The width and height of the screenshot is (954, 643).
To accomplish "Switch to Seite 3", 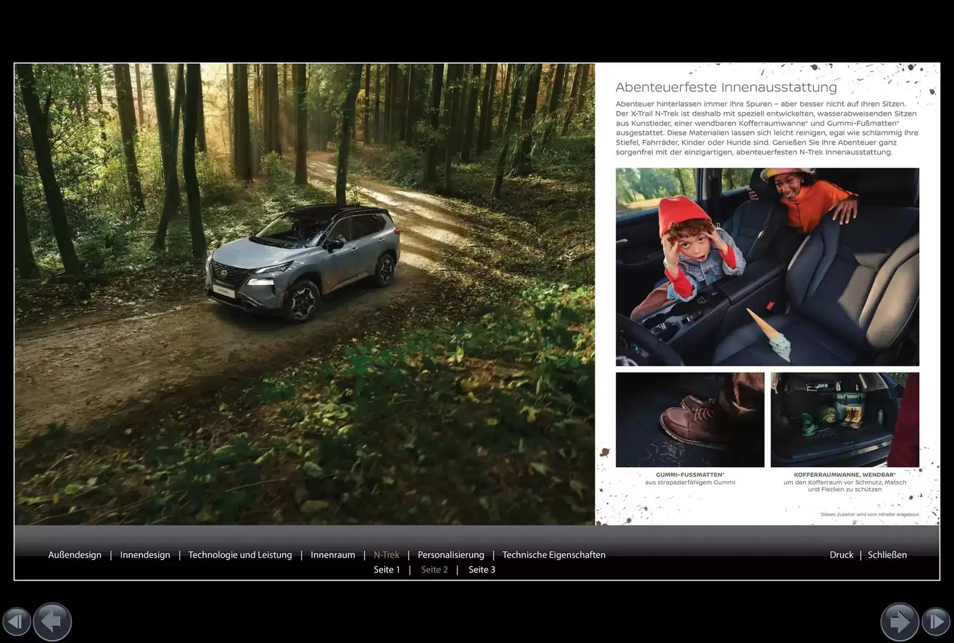I will click(x=482, y=569).
